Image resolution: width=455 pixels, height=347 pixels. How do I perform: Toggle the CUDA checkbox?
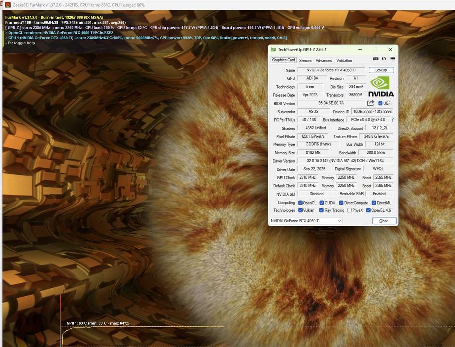[322, 203]
